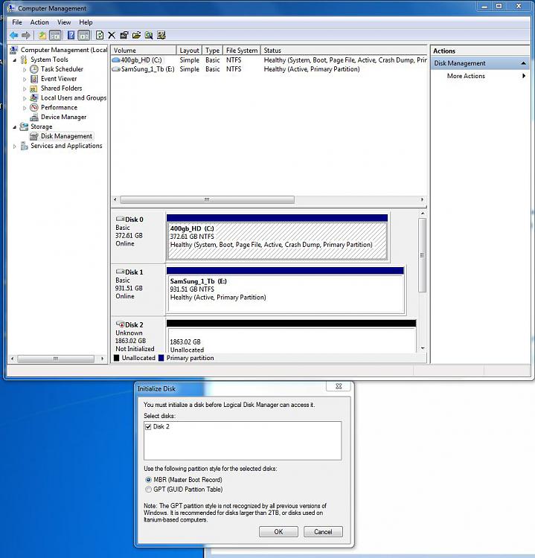Click the console tree horizontal scrollbar thumb

tap(56, 359)
